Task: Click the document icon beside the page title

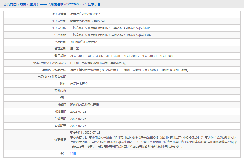Action: click(x=5, y=4)
